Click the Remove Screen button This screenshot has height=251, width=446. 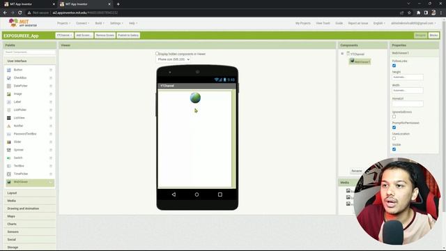click(x=105, y=36)
